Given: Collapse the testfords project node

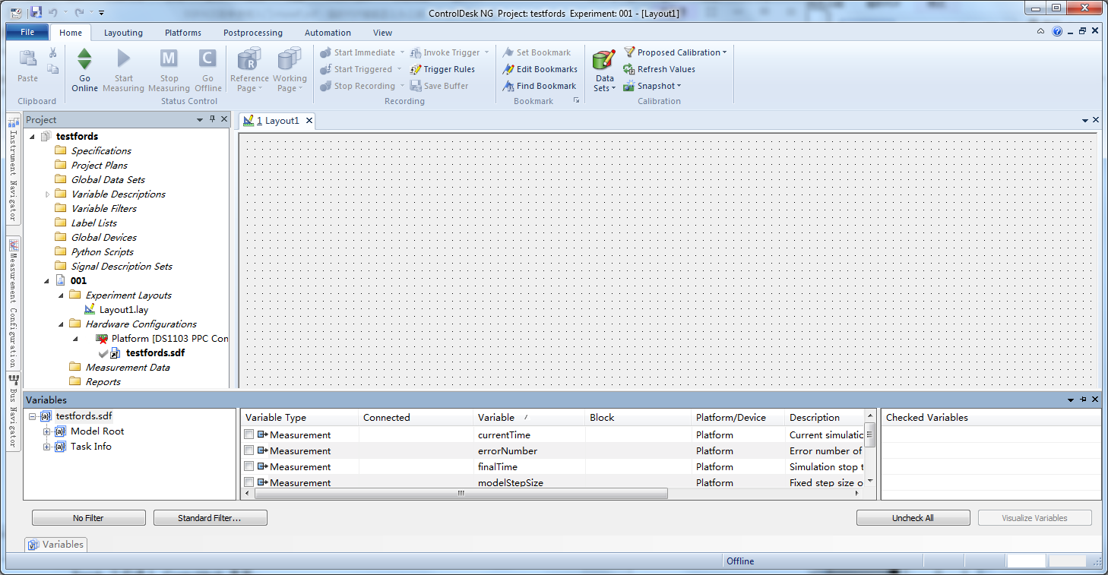Looking at the screenshot, I should click(x=32, y=137).
